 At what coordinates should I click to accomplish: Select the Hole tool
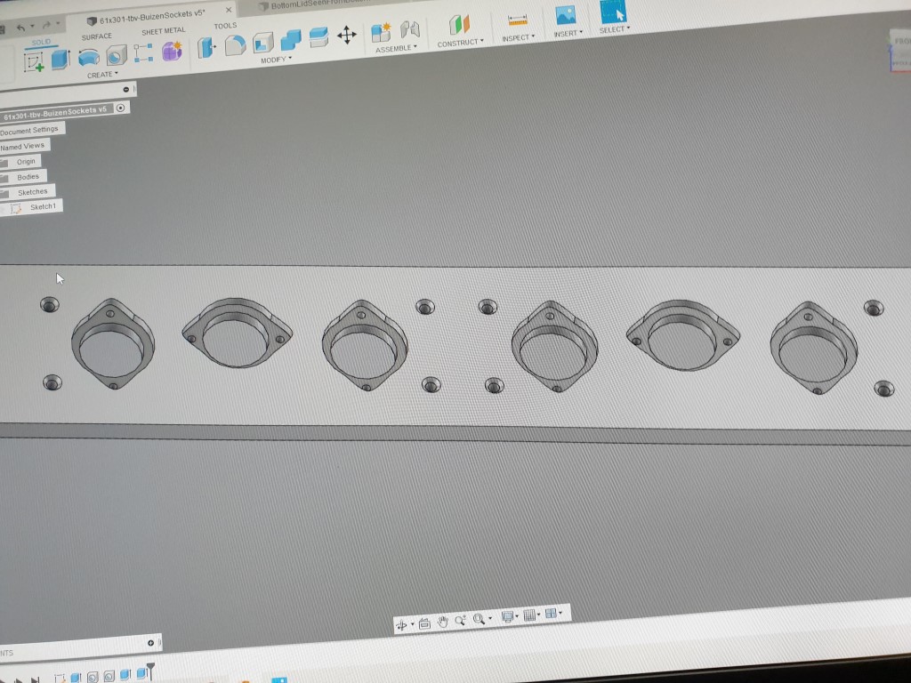tap(117, 56)
